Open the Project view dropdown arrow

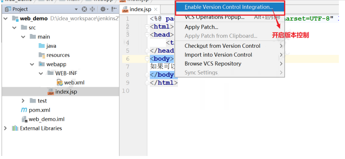tap(76, 9)
